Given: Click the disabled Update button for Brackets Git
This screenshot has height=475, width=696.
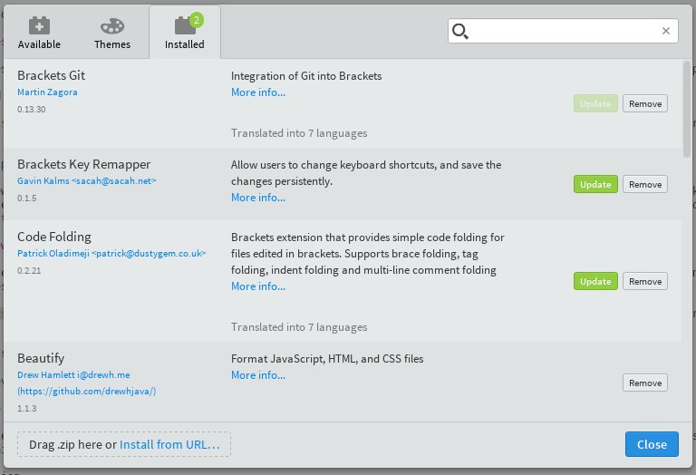Looking at the screenshot, I should (595, 103).
